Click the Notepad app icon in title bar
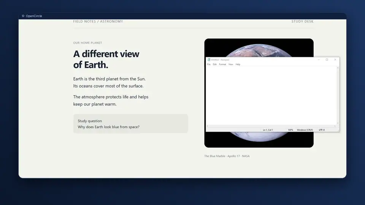Screen dimensions: 365x205 point(209,60)
